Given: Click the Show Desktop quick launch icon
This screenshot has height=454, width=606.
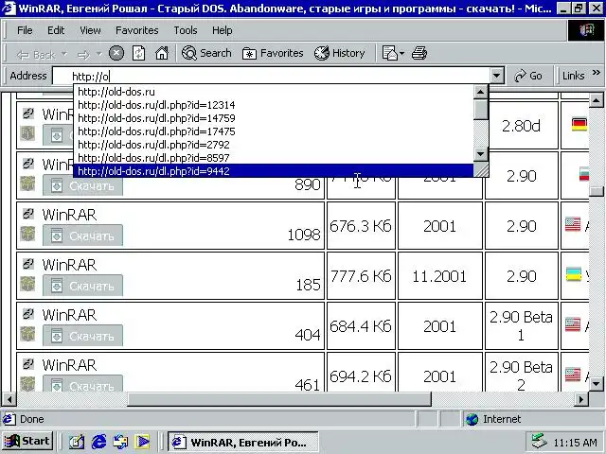Looking at the screenshot, I should coord(77,442).
